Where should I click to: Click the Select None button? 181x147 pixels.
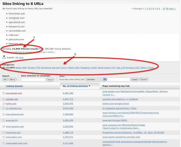click(x=12, y=79)
